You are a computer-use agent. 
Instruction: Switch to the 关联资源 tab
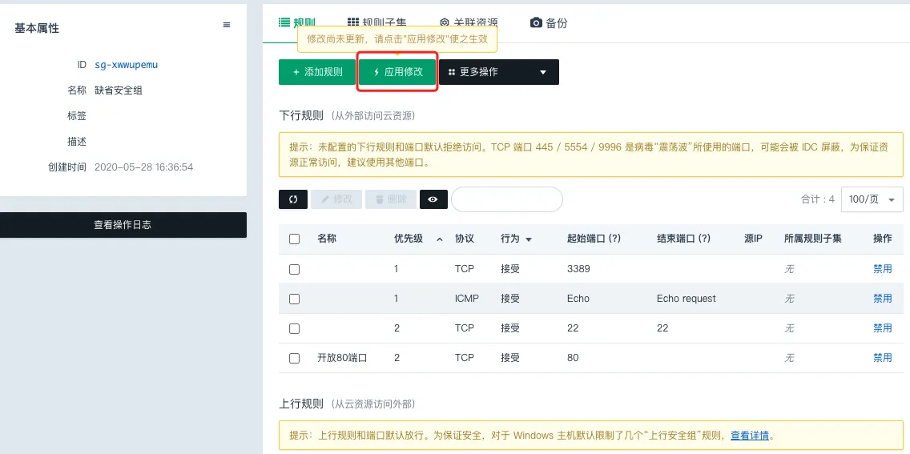click(469, 23)
